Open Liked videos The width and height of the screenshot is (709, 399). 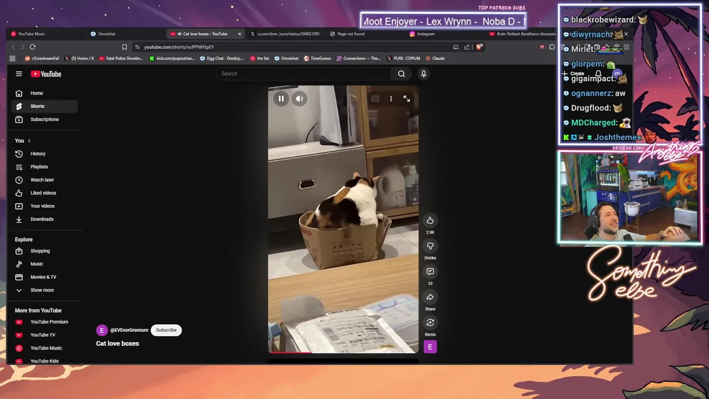(44, 193)
